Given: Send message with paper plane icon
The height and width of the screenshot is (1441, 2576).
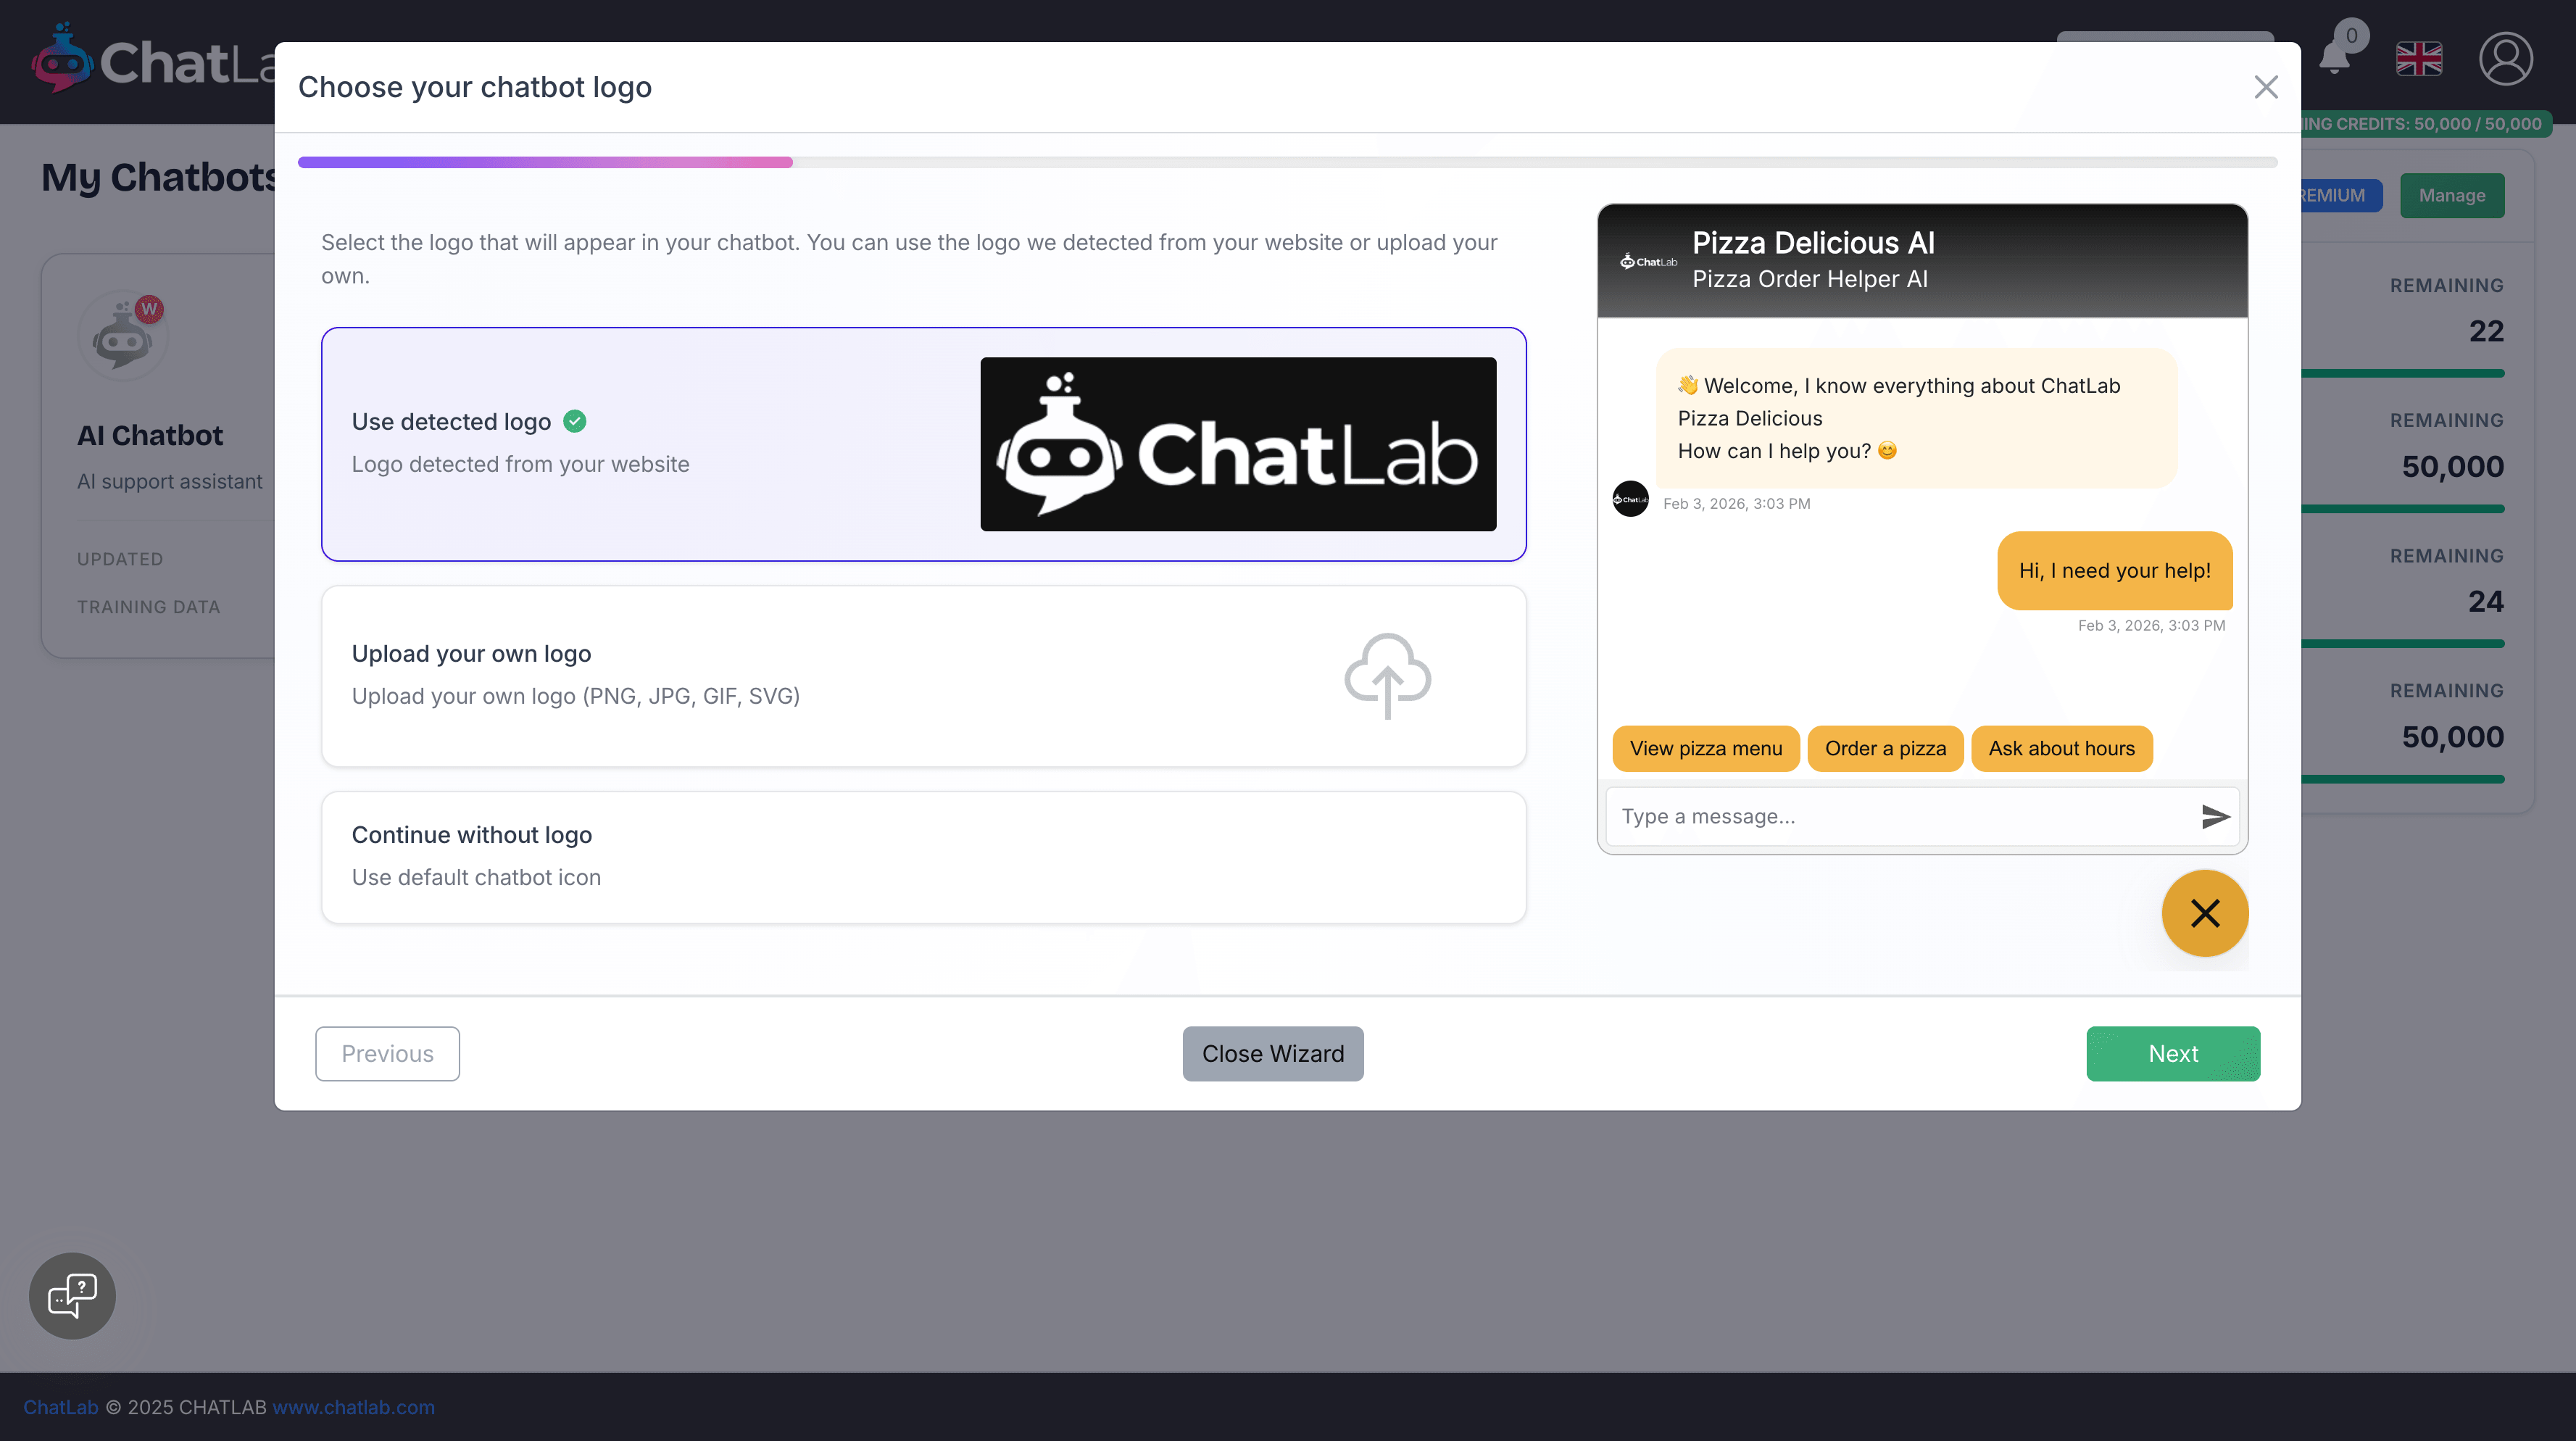Looking at the screenshot, I should [x=2215, y=817].
